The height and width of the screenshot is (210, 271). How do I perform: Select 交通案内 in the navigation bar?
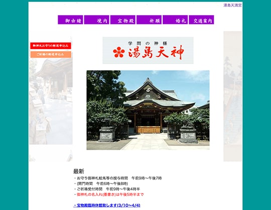(x=201, y=20)
